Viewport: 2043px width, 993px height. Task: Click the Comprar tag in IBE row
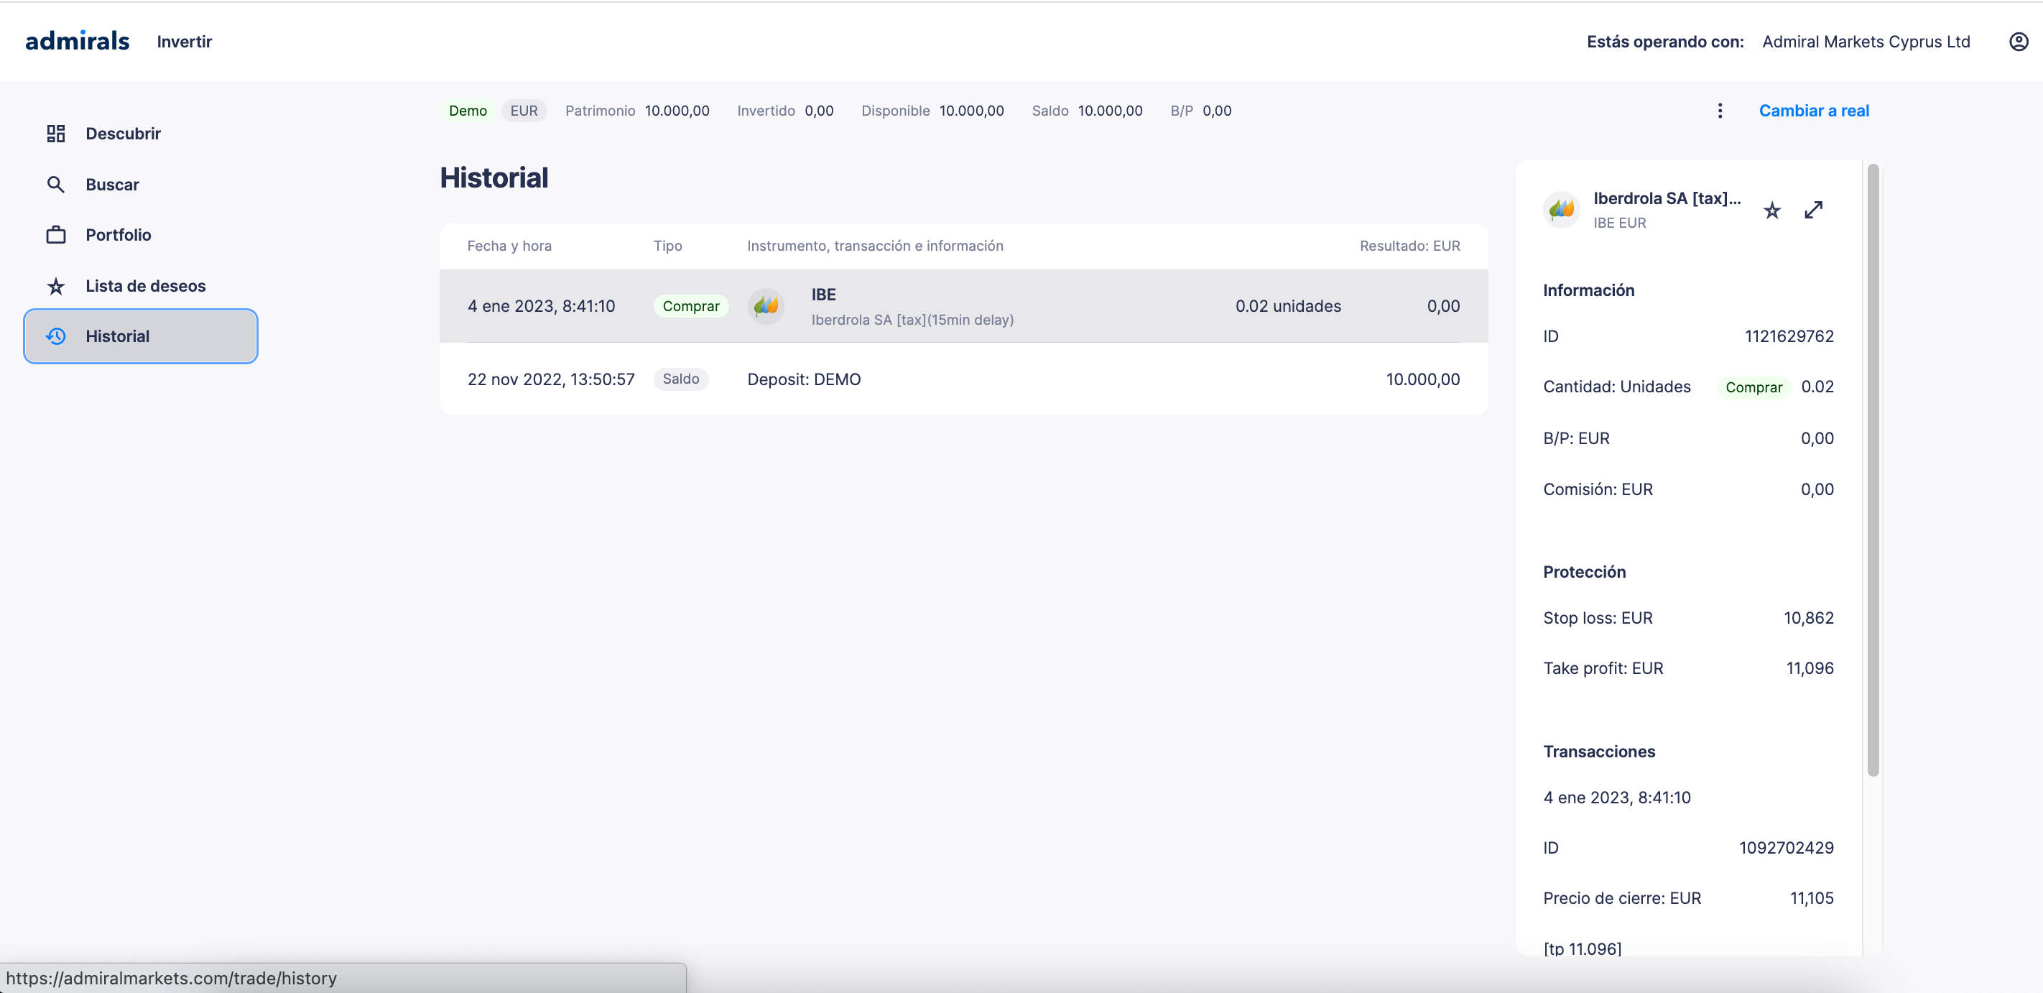pos(691,306)
